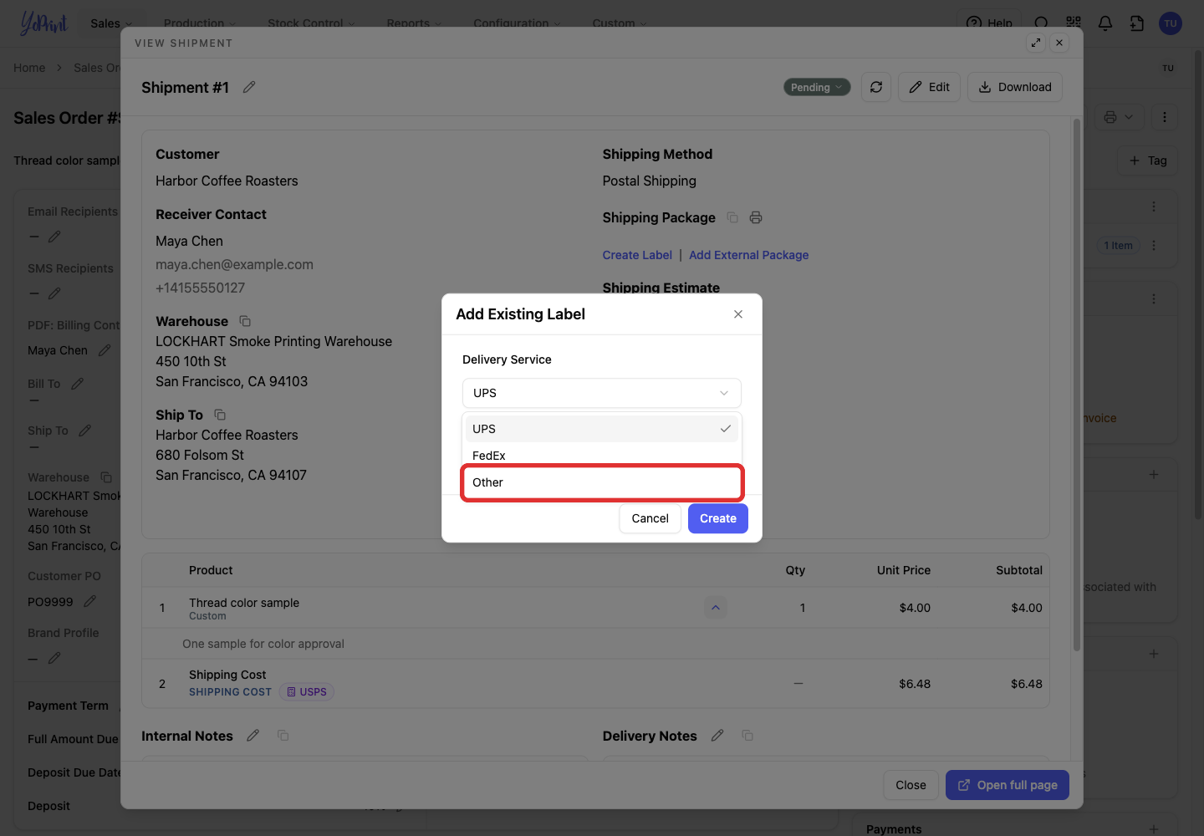The width and height of the screenshot is (1204, 836).
Task: Copy the Internal Notes
Action: coord(283,736)
